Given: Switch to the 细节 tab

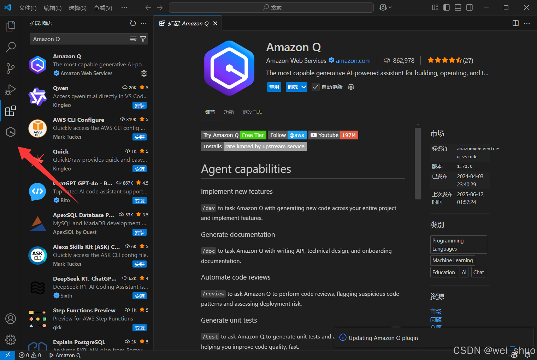Looking at the screenshot, I should [x=210, y=112].
